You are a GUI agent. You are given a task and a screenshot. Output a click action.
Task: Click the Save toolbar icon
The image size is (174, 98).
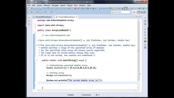[34, 8]
